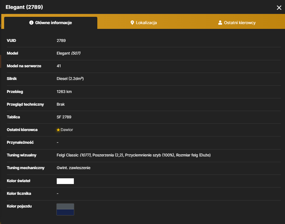
Task: Click the info icon on Główne informacje tab
Action: pos(31,23)
